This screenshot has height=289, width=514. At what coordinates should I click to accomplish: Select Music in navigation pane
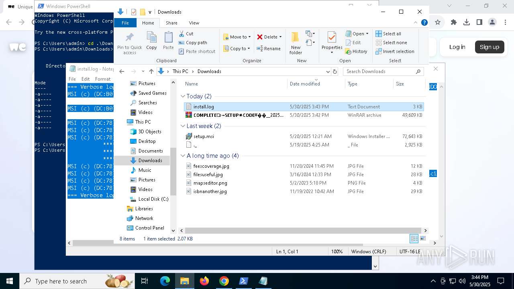(x=141, y=170)
